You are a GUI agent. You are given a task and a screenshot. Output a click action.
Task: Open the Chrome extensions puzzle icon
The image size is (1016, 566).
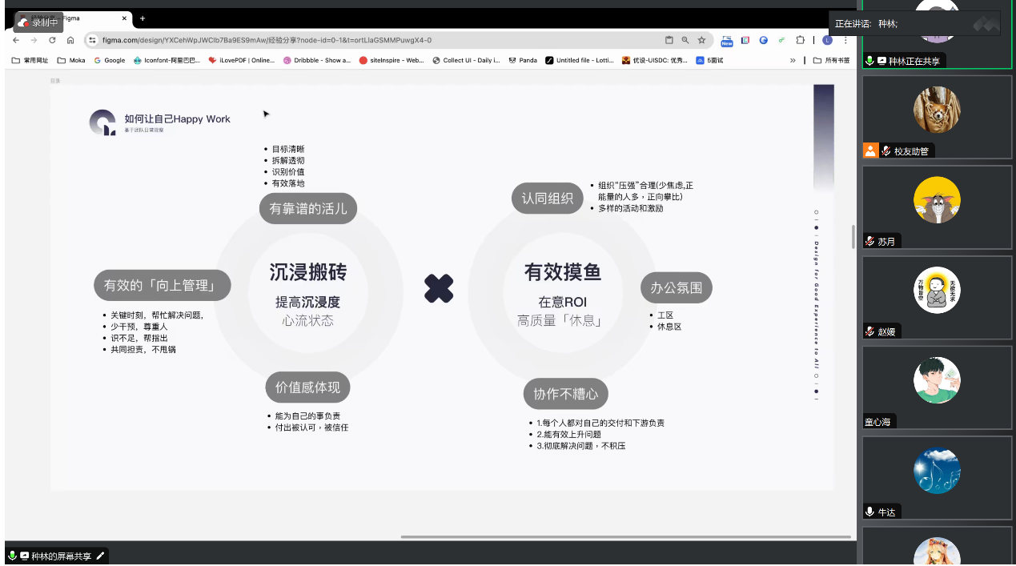click(801, 38)
